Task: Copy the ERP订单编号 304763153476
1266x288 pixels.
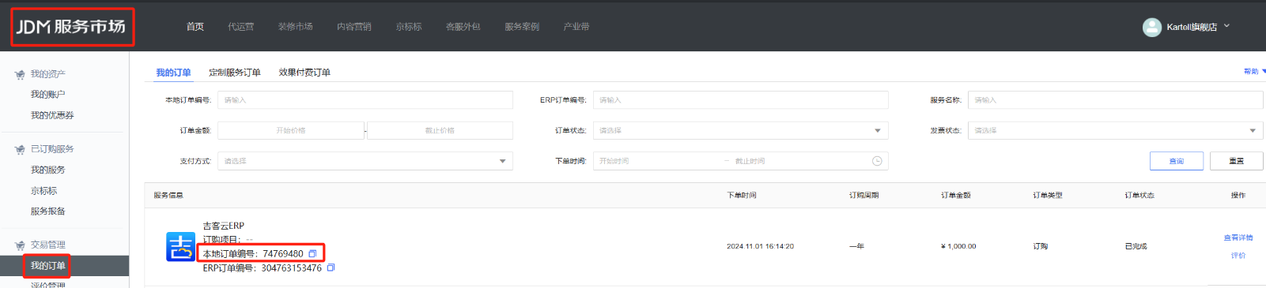Action: coord(331,268)
